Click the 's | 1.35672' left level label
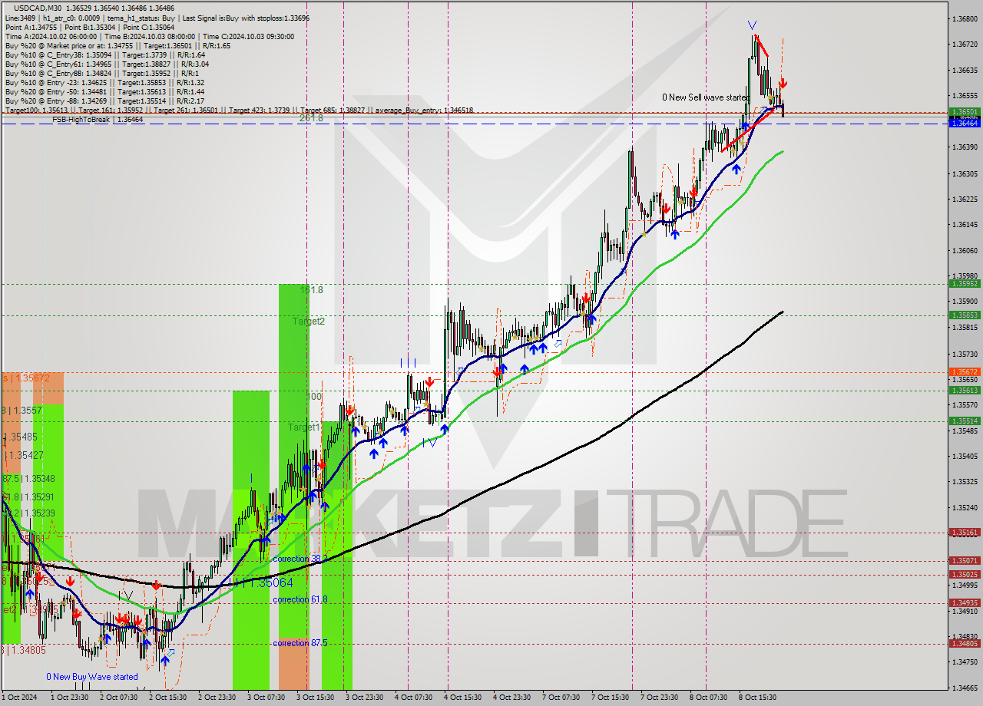983x706 pixels. click(x=26, y=378)
